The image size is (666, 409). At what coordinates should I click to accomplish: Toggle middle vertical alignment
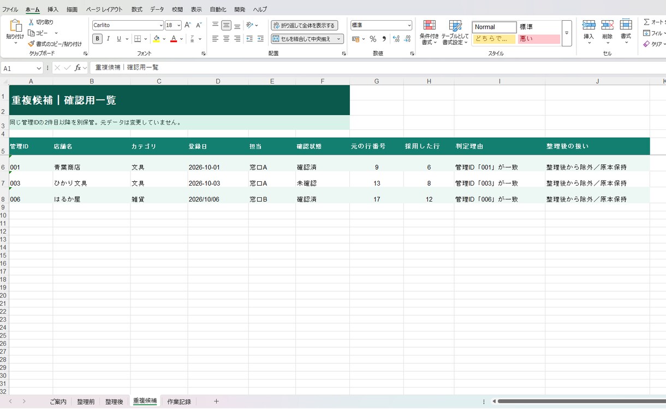(226, 25)
